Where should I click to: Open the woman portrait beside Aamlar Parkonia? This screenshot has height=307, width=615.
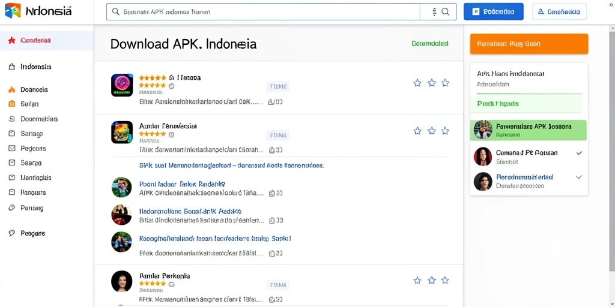(121, 281)
